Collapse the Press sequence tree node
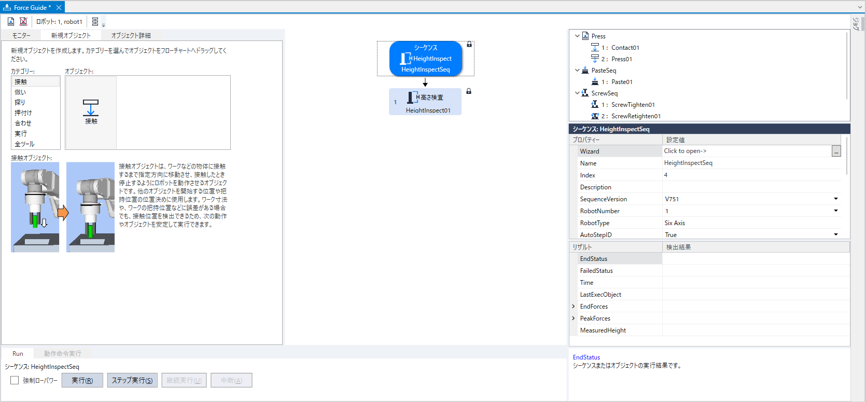The width and height of the screenshot is (866, 402). 577,36
